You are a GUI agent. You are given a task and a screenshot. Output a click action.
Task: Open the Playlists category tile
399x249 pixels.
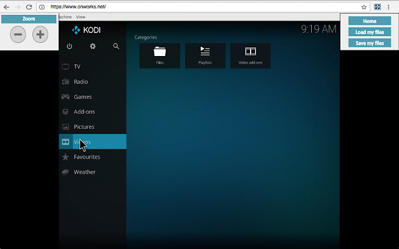pos(205,55)
